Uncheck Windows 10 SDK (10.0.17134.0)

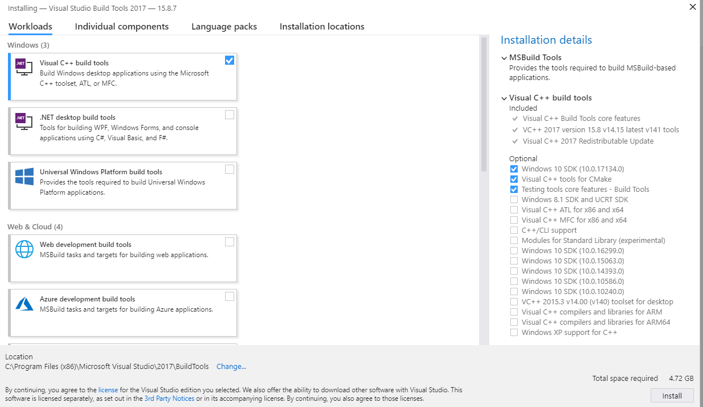pyautogui.click(x=514, y=169)
